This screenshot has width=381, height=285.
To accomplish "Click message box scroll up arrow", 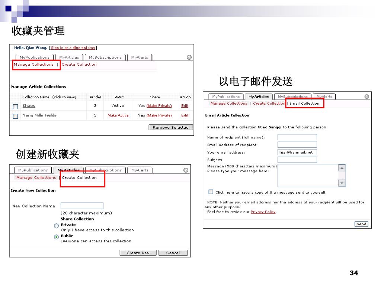I will pyautogui.click(x=342, y=168).
